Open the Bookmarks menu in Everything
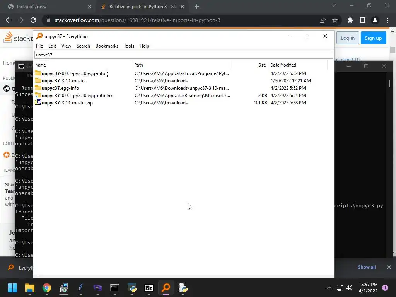Viewport: 396px width, 297px height. (107, 46)
